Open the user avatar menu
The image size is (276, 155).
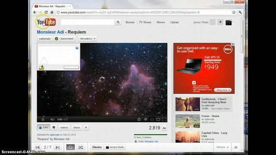tap(229, 22)
